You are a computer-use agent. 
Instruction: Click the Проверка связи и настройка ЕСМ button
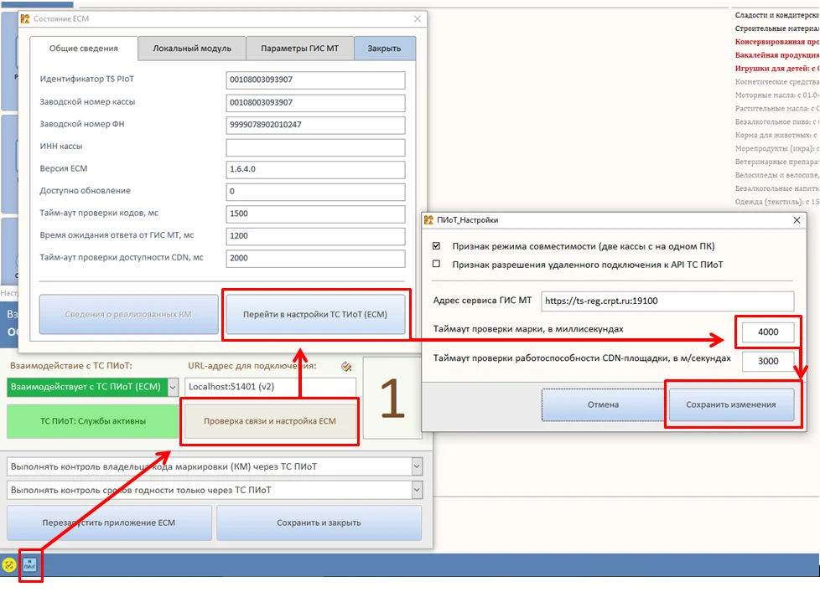(270, 421)
